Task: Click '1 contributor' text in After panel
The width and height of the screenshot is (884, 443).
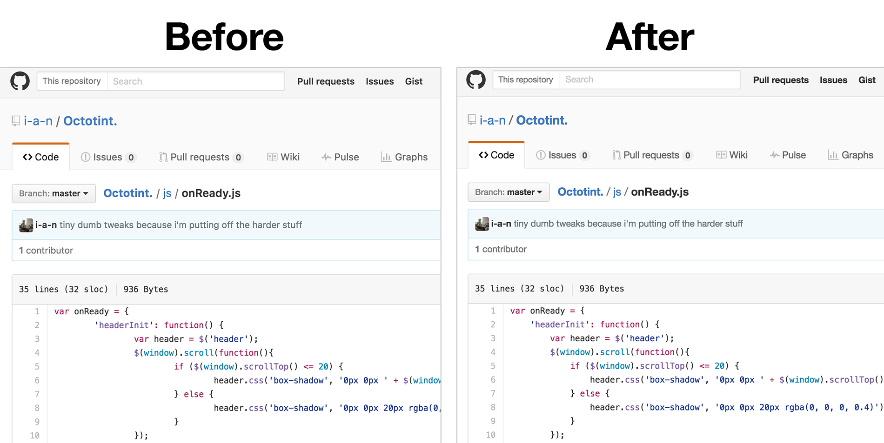Action: pyautogui.click(x=501, y=249)
